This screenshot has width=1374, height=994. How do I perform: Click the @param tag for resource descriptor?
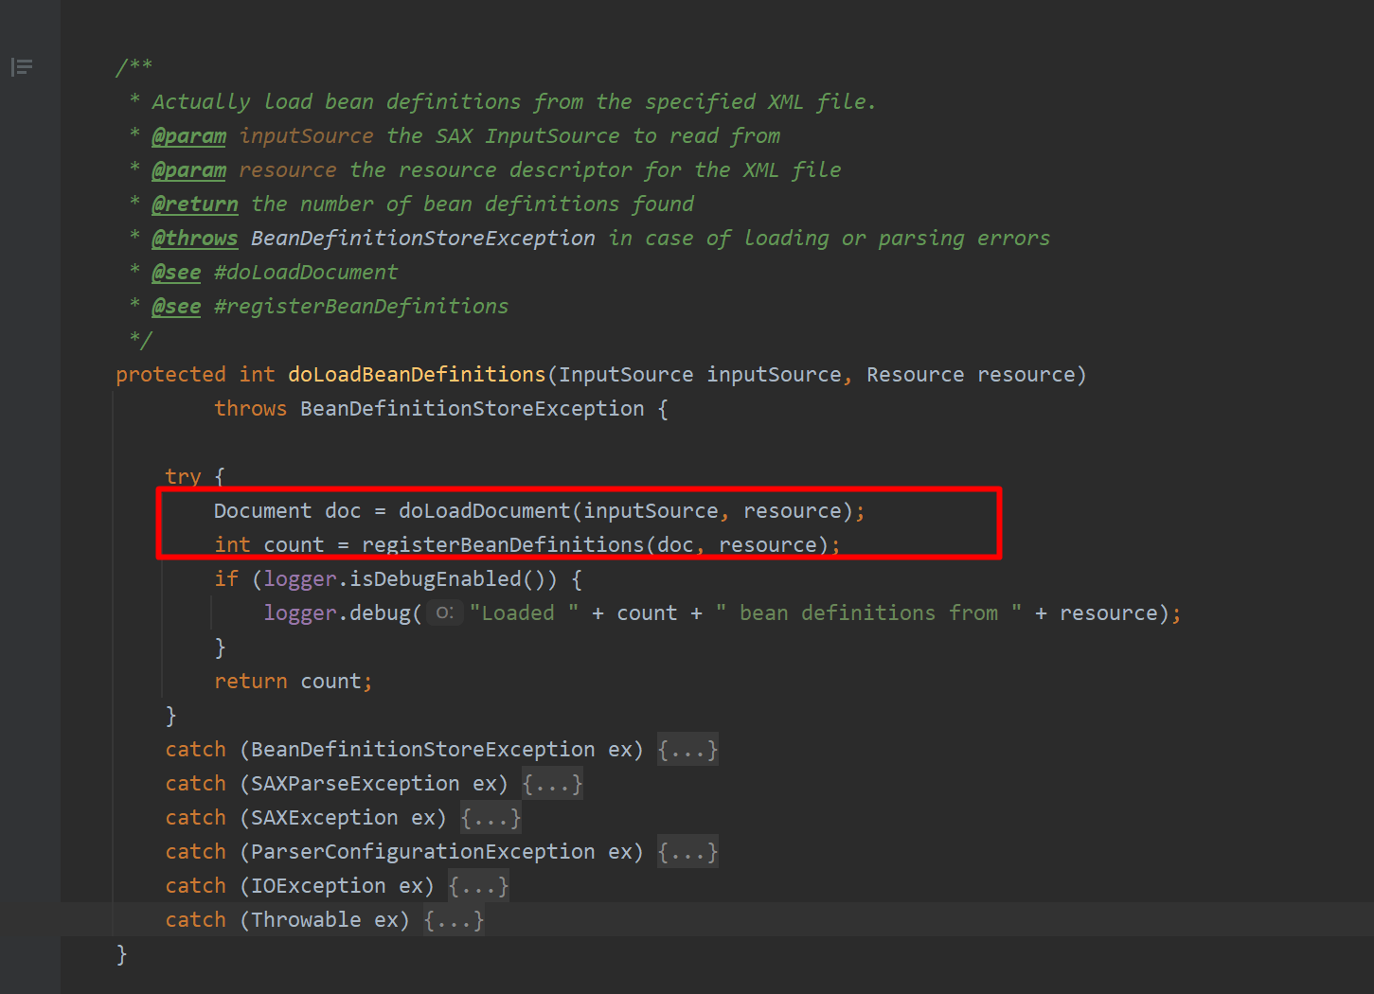[189, 170]
